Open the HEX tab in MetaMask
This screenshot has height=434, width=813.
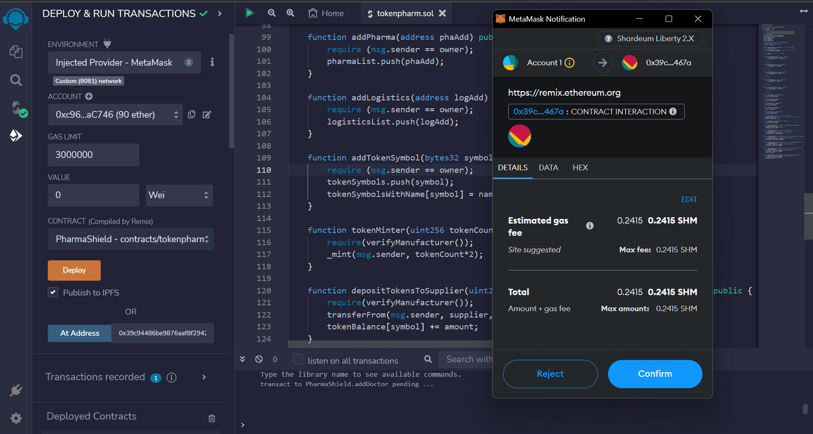point(580,168)
